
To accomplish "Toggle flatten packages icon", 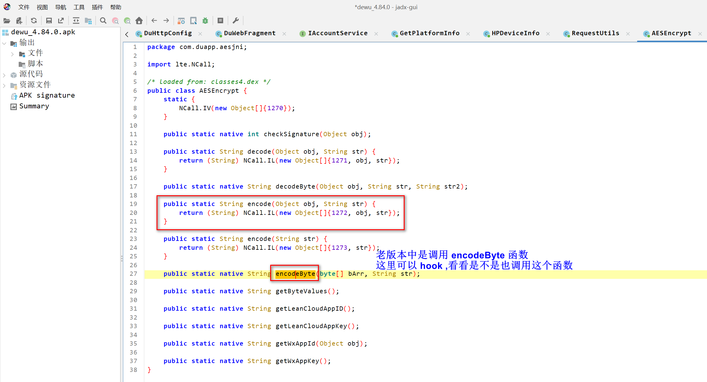I will (x=88, y=21).
